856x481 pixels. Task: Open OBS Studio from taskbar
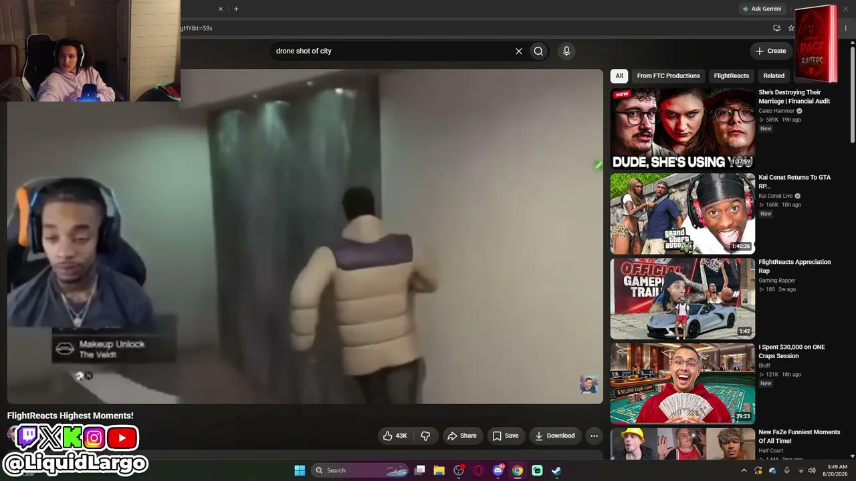pyautogui.click(x=459, y=470)
